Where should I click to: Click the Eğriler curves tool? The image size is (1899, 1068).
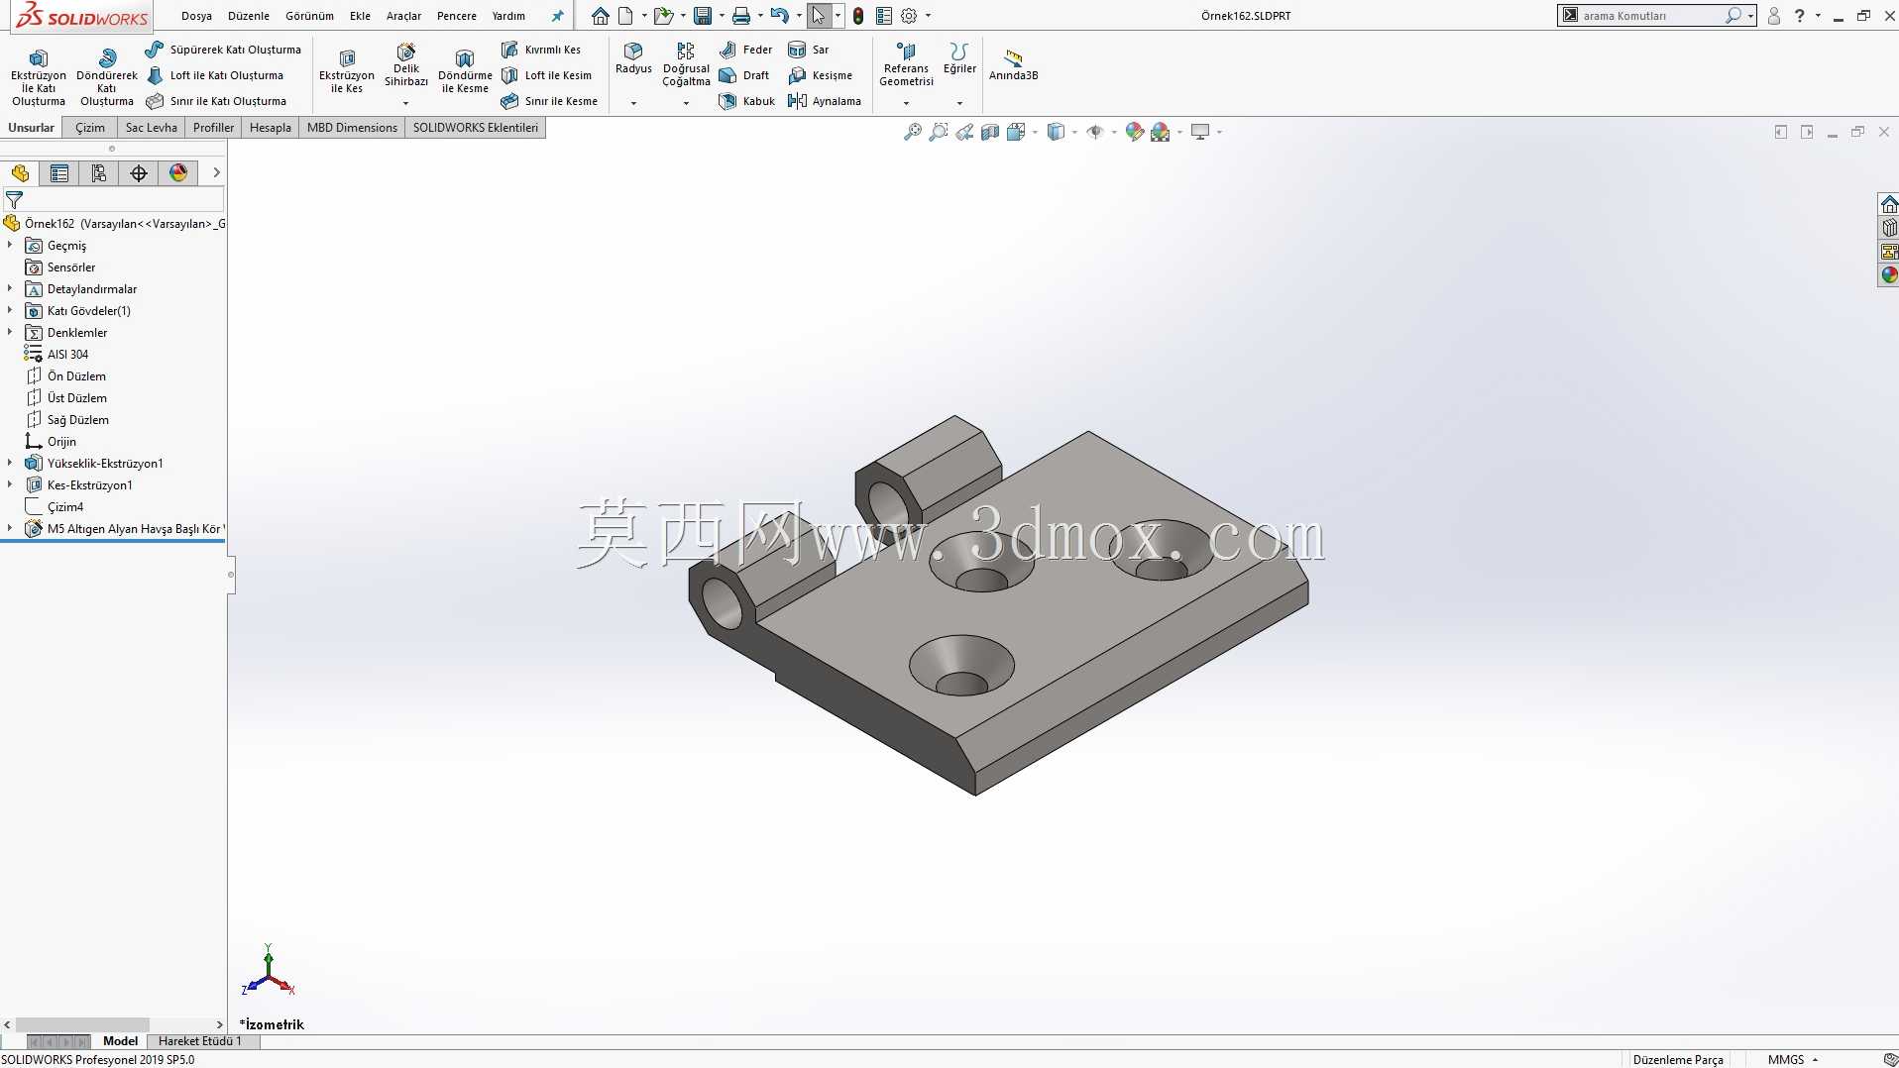pos(958,58)
